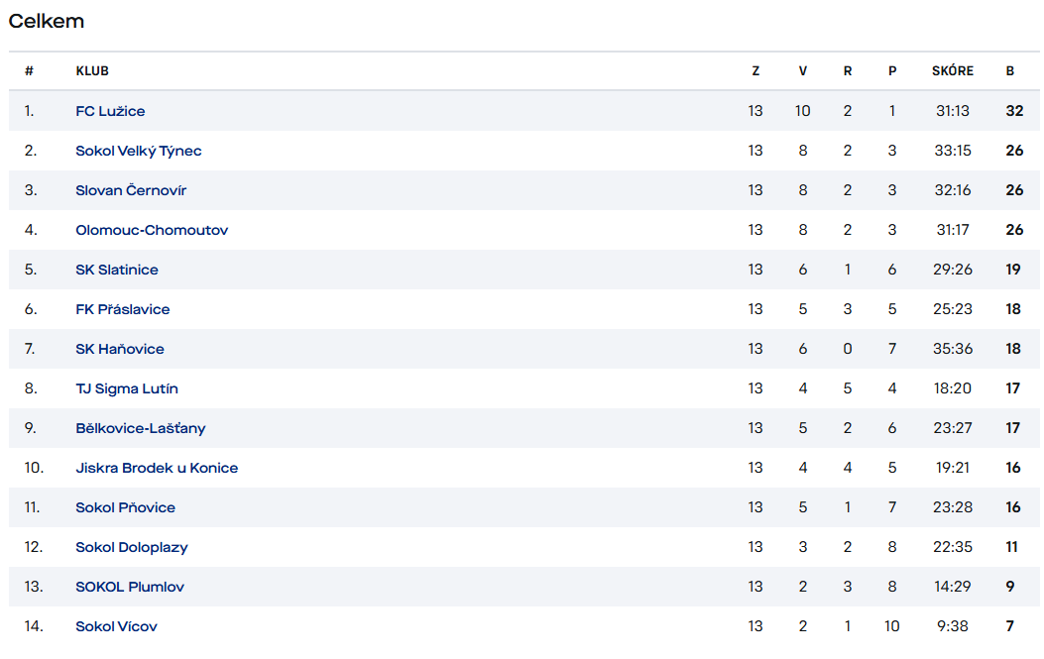
Task: Open the Sokol Vícov club page
Action: pyautogui.click(x=117, y=626)
